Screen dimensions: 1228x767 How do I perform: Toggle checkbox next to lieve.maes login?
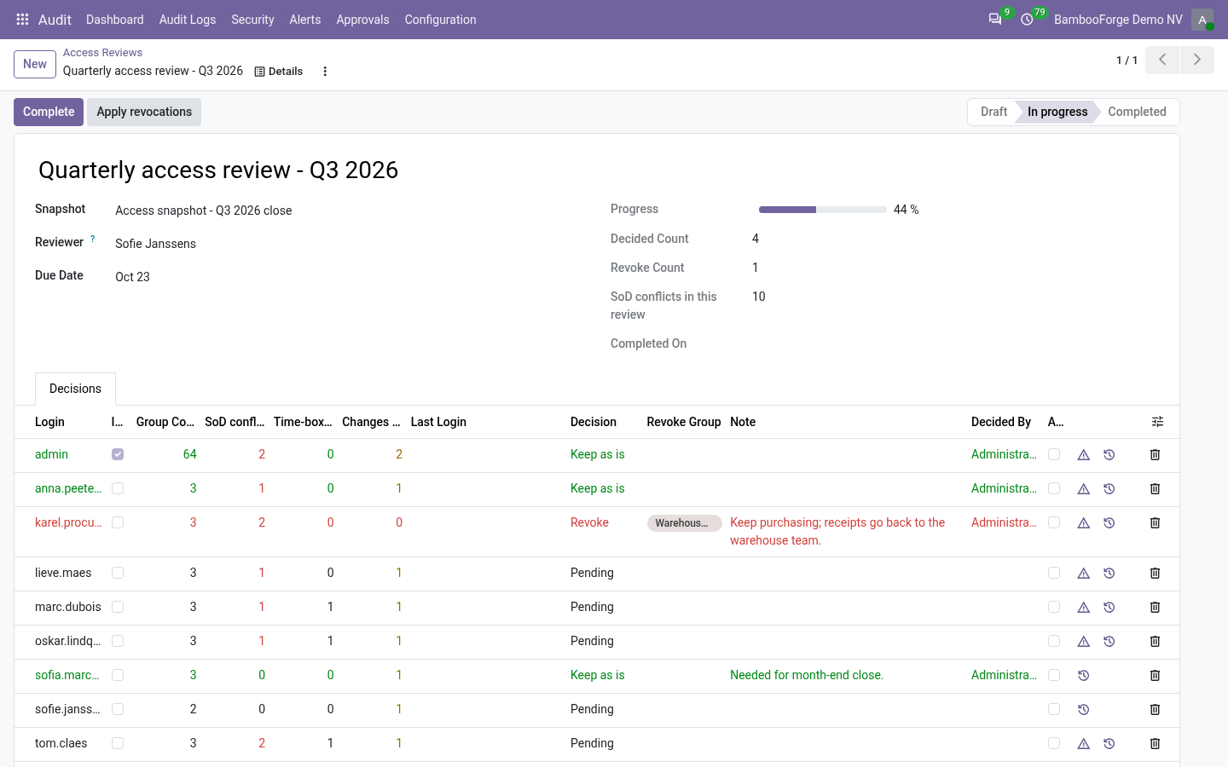click(x=118, y=573)
